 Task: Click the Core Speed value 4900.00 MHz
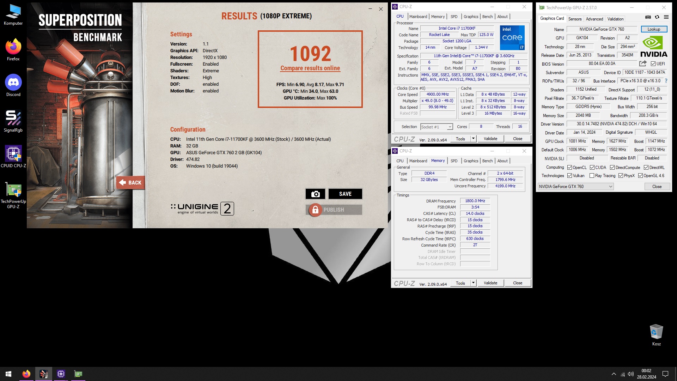438,94
